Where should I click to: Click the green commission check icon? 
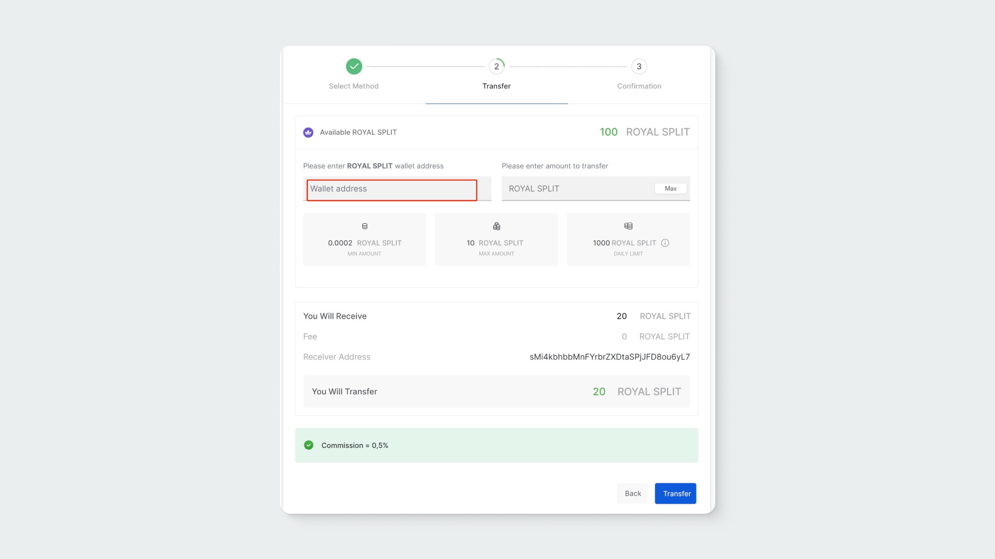(309, 445)
